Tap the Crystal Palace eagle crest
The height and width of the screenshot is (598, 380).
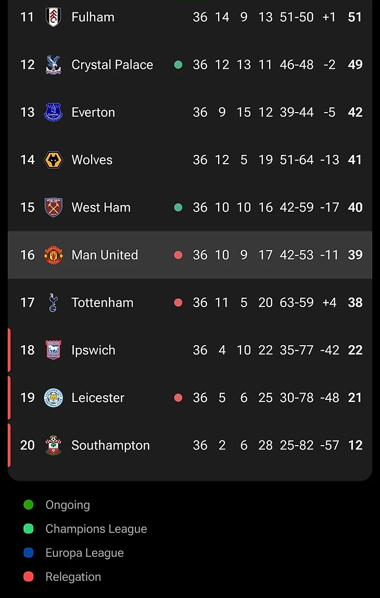click(53, 65)
